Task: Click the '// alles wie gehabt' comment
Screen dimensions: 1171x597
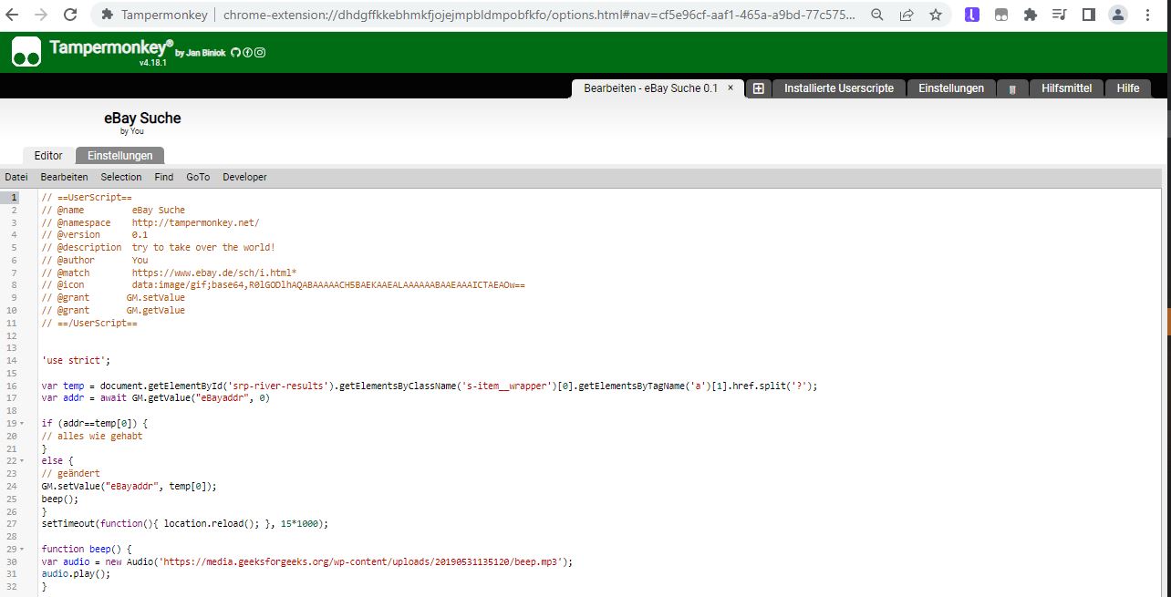Action: 92,437
